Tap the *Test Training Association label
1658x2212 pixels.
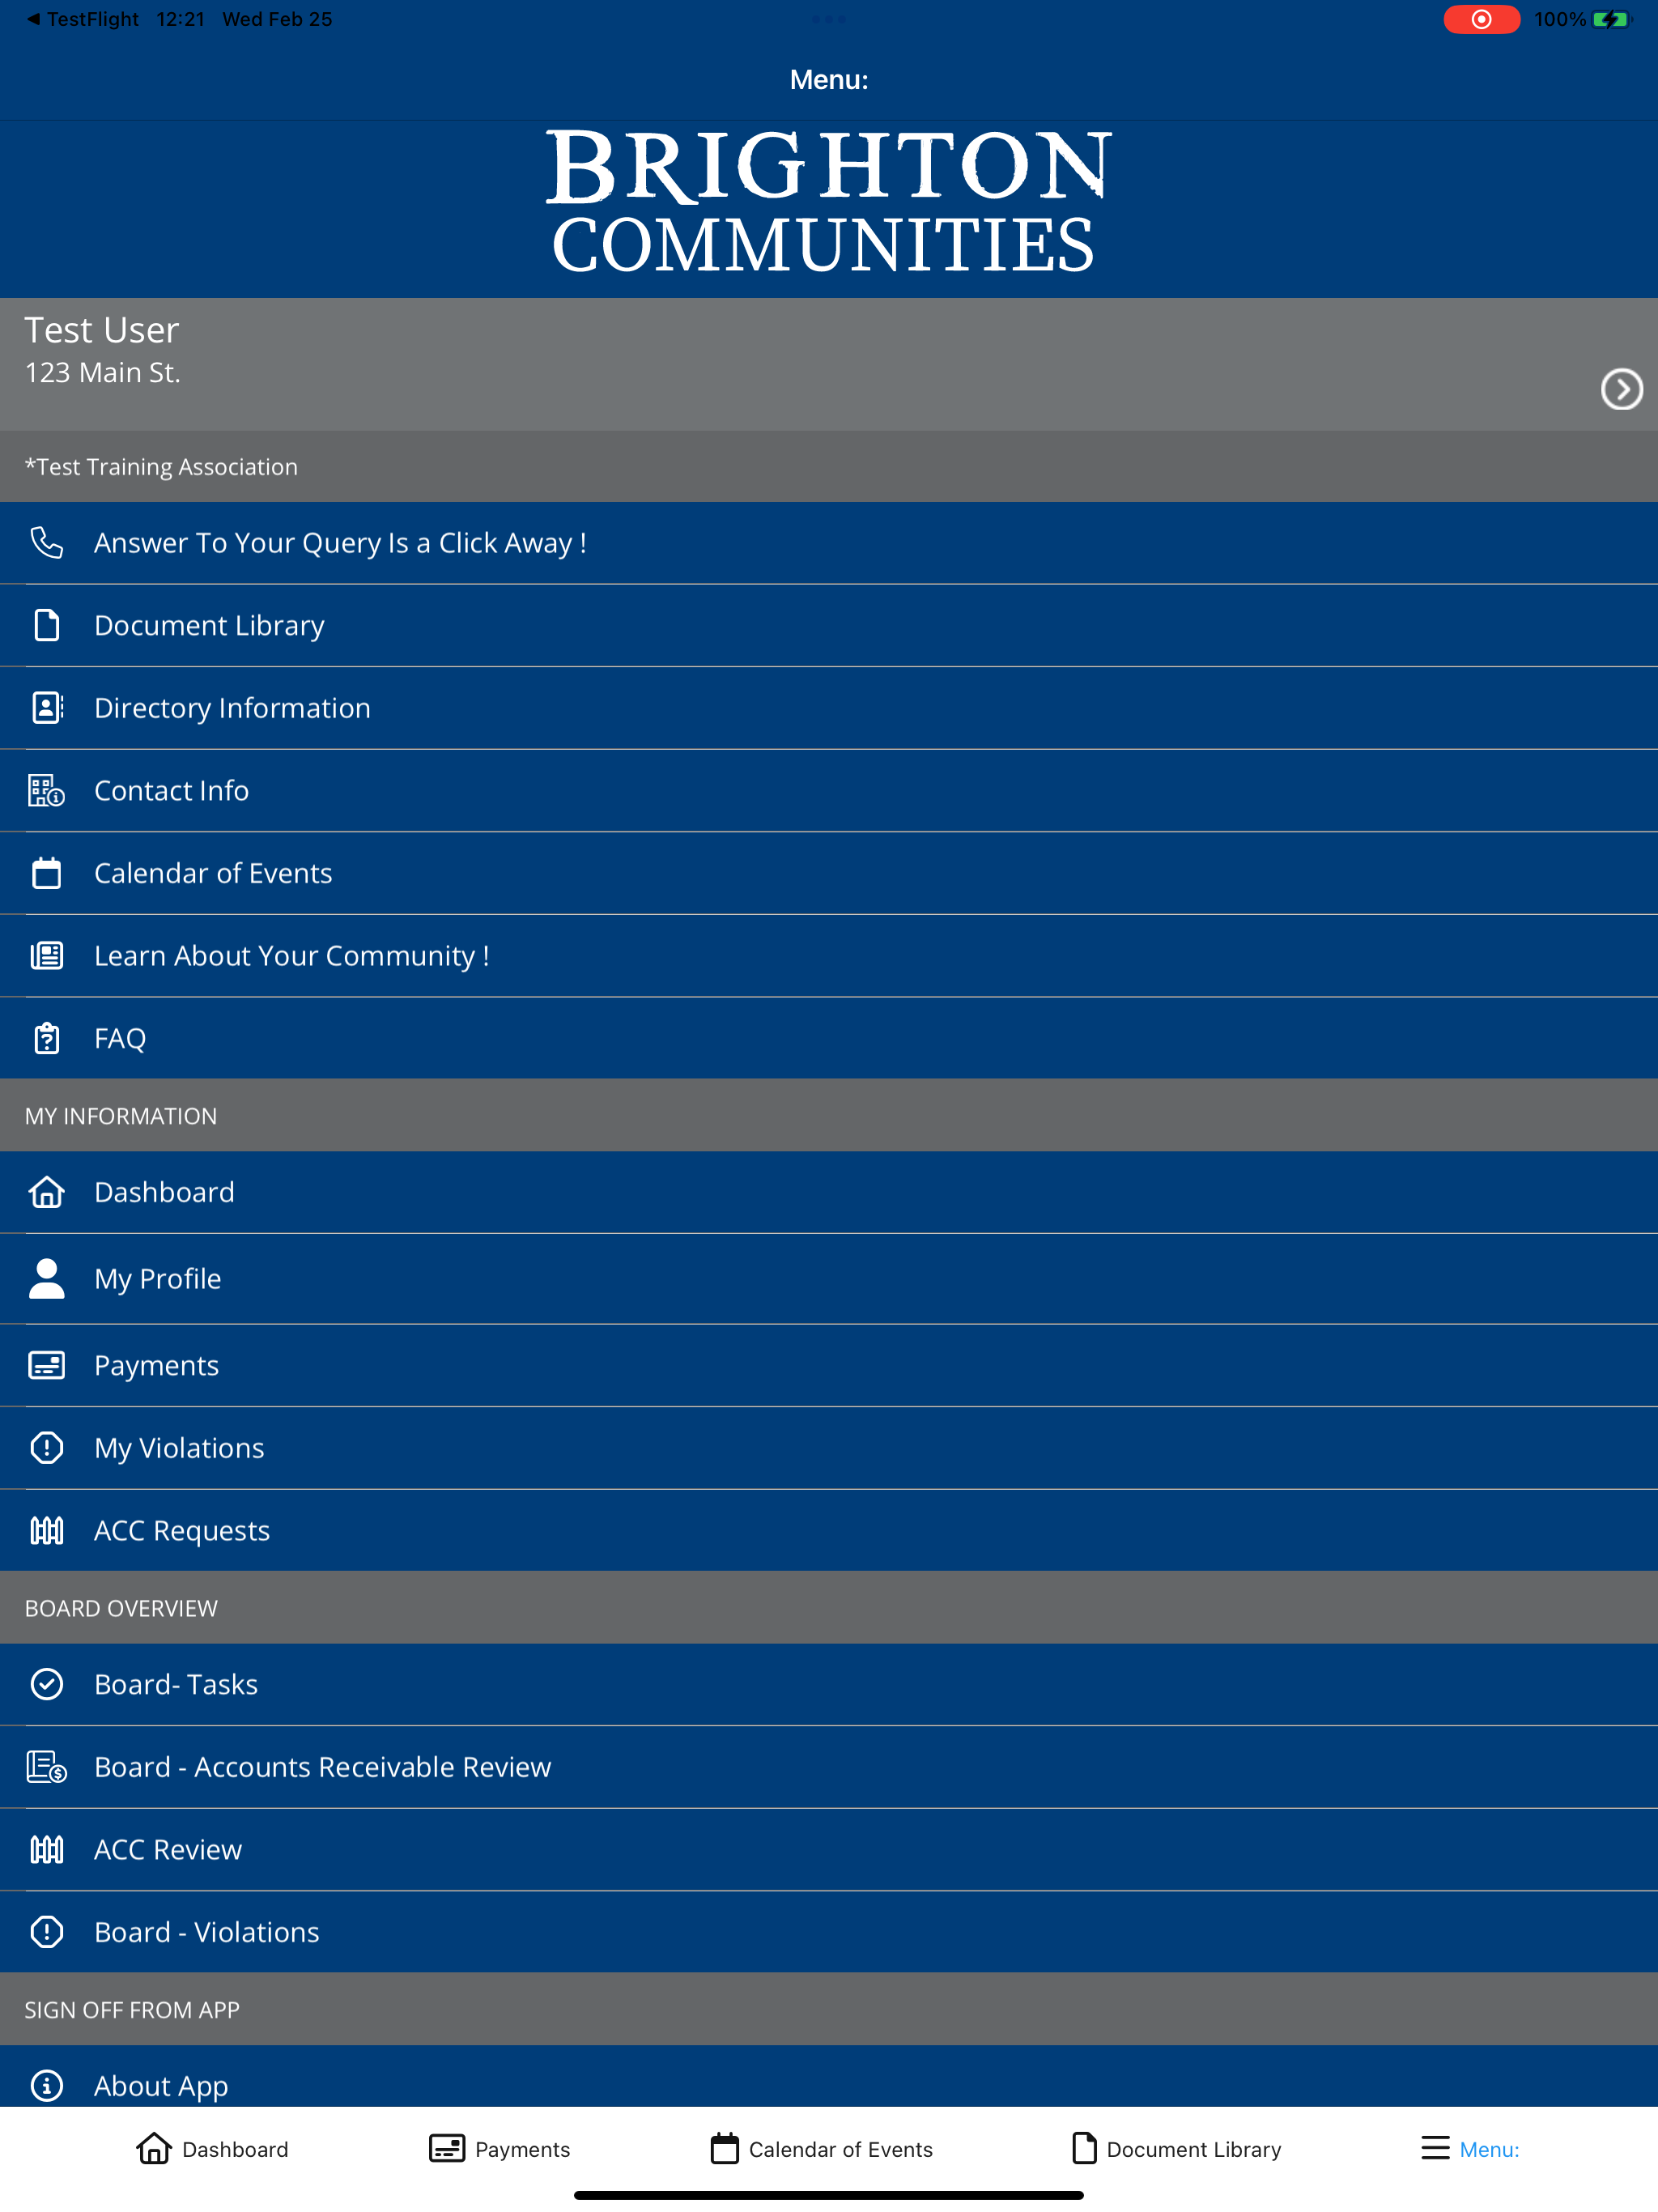tap(161, 467)
